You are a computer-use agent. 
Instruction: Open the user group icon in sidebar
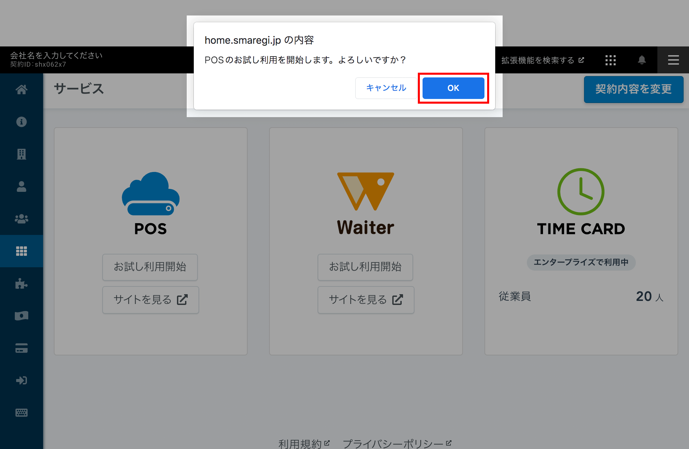22,219
